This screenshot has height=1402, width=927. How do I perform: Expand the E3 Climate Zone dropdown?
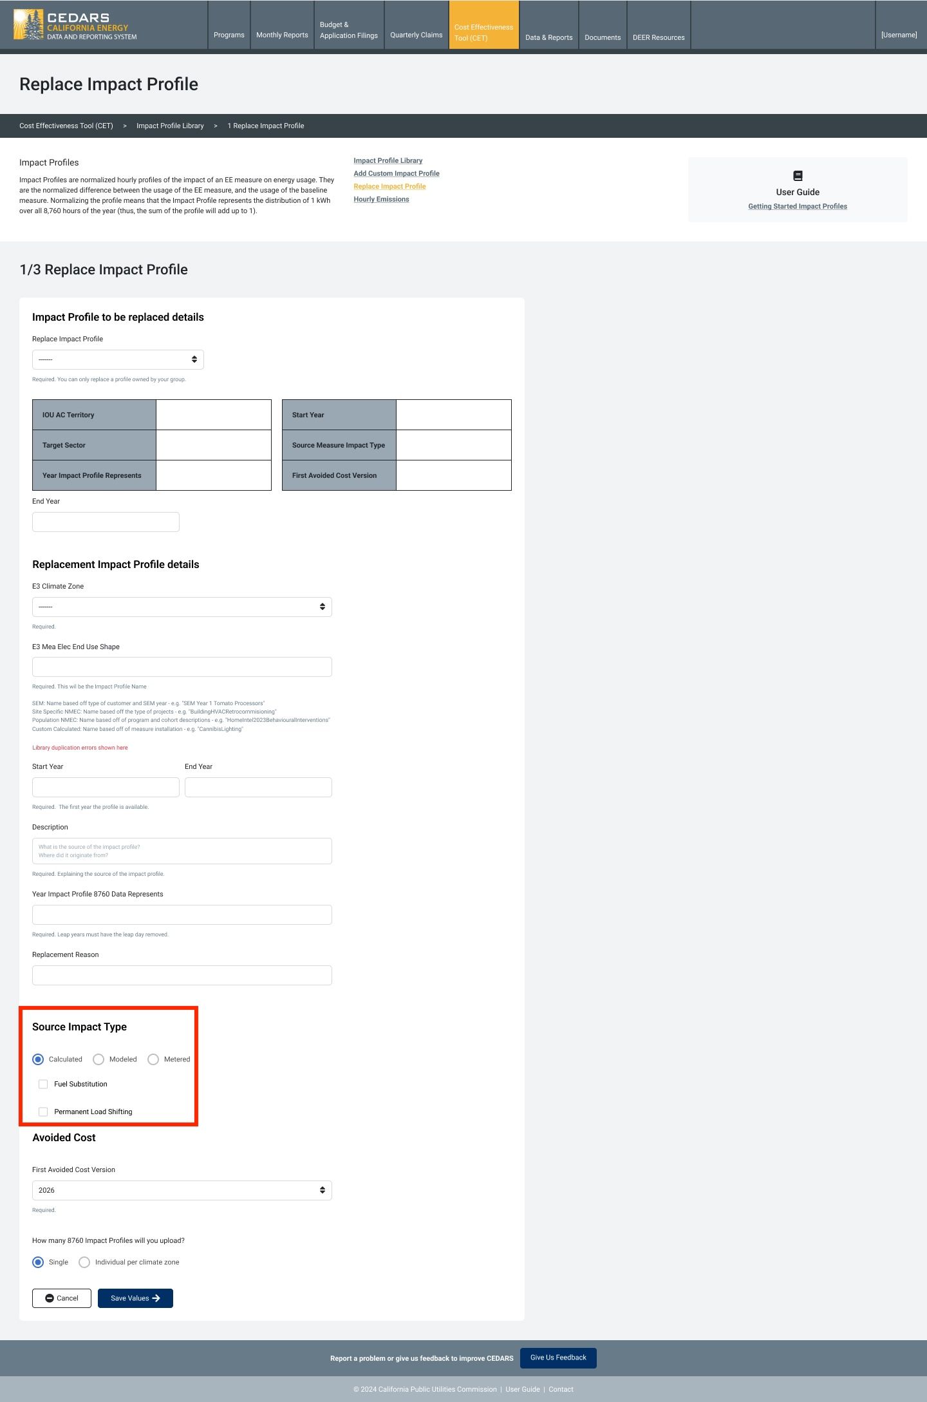point(182,607)
